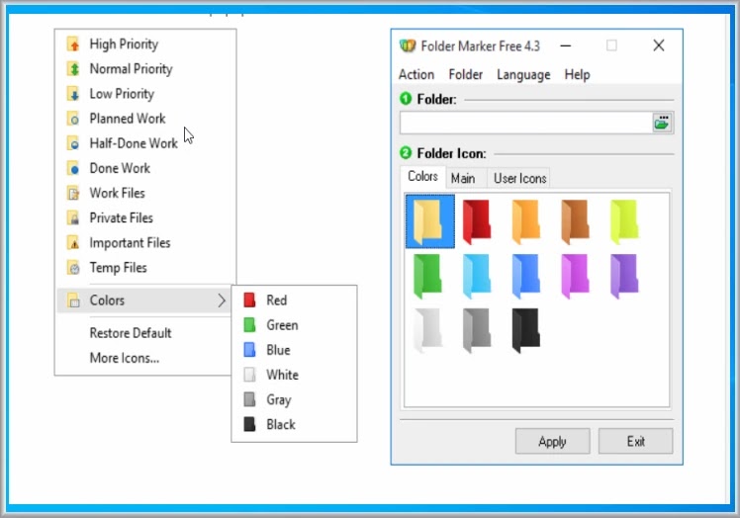Image resolution: width=740 pixels, height=518 pixels.
Task: Select the orange folder icon
Action: pyautogui.click(x=525, y=221)
